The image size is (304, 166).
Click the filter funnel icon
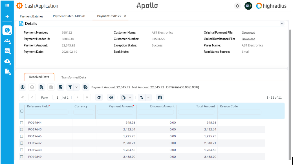(70, 87)
